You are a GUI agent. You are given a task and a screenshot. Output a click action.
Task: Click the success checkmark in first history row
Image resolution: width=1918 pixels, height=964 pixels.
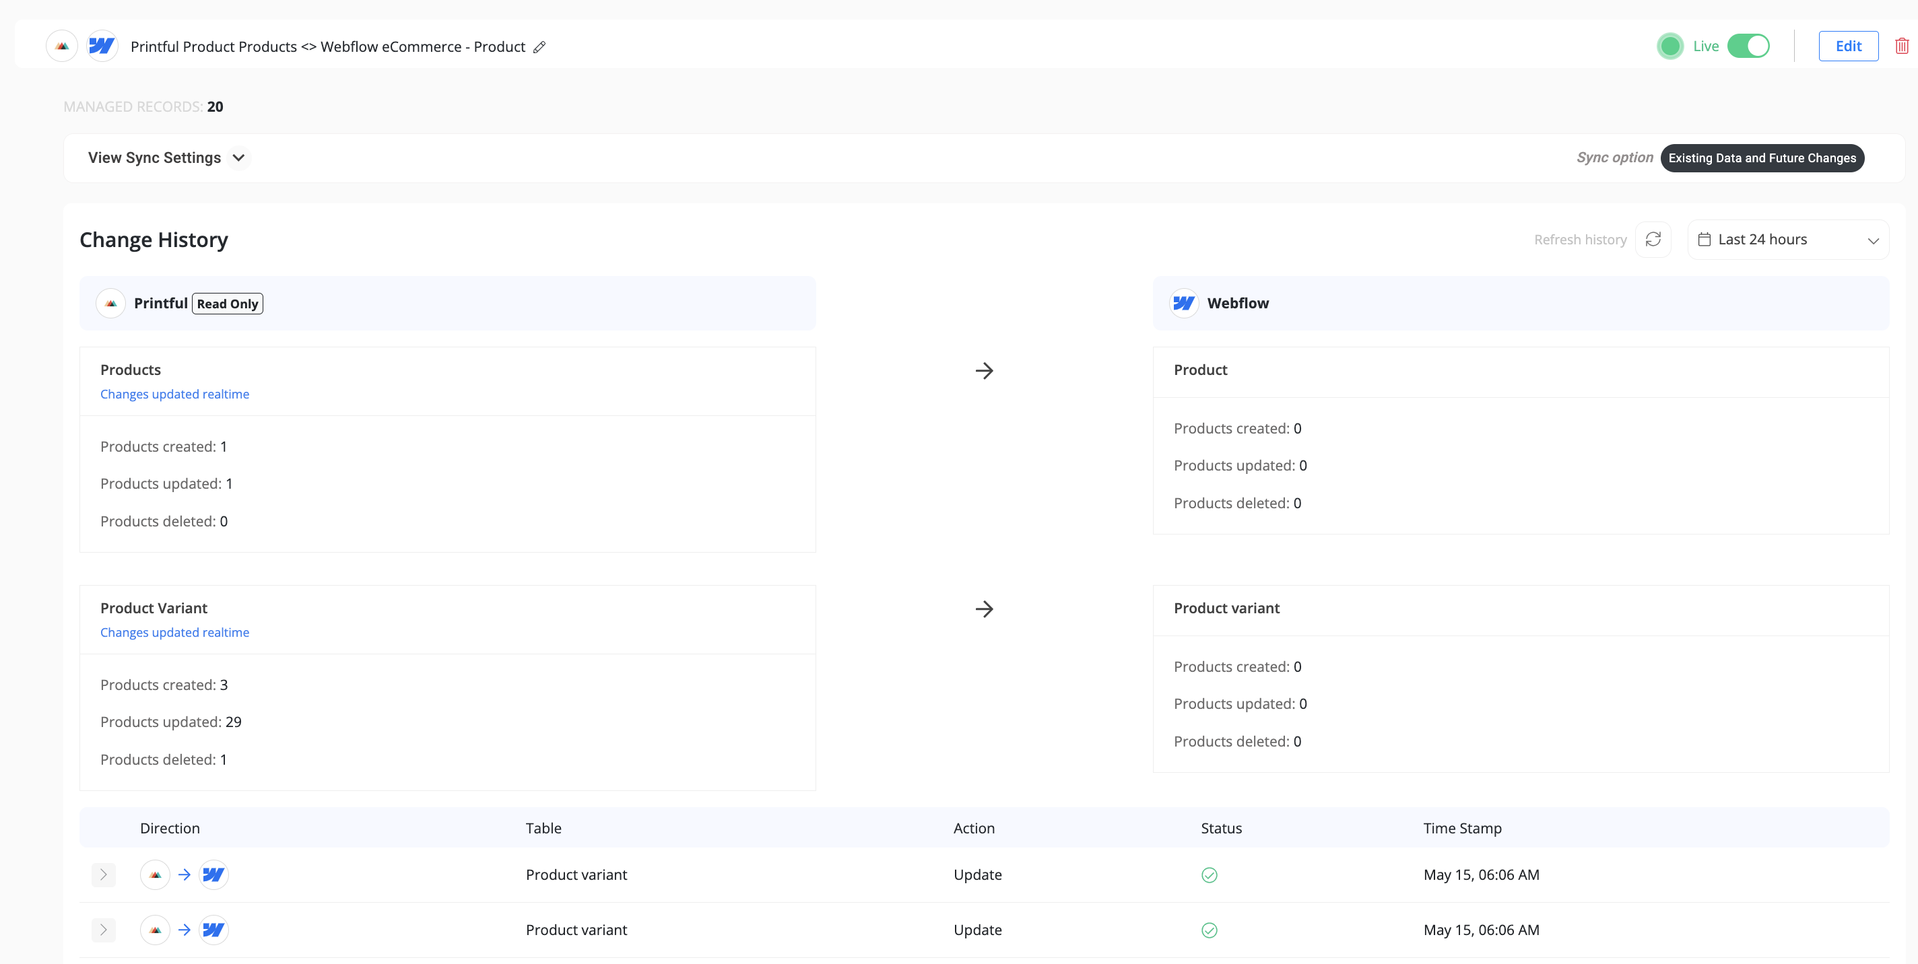click(1209, 875)
